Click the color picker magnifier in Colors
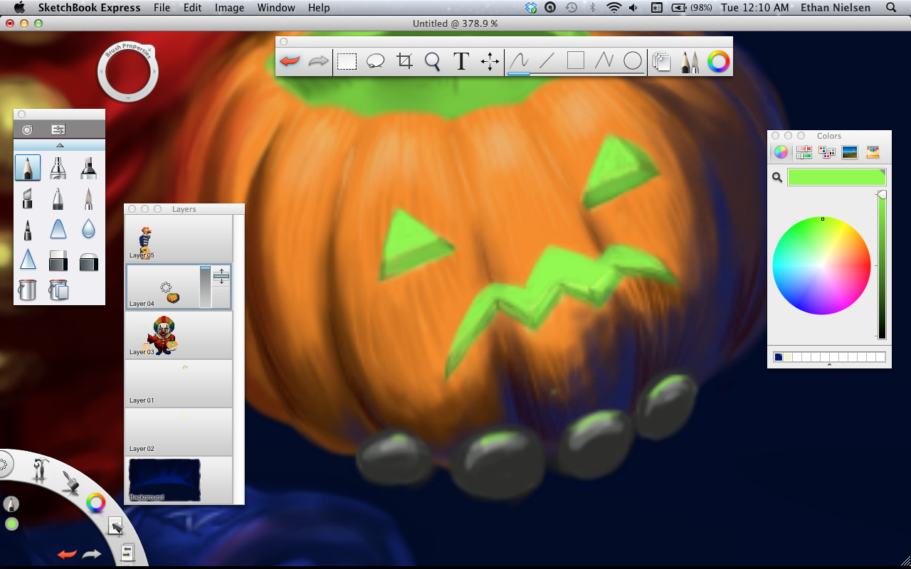Screen dimensions: 911x569 pos(777,178)
